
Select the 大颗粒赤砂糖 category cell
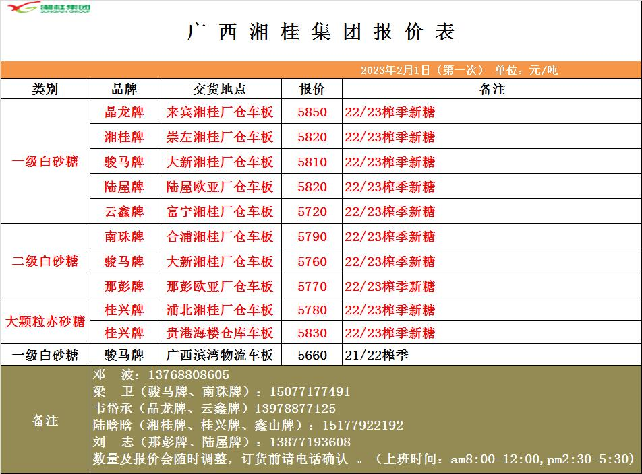[x=45, y=322]
